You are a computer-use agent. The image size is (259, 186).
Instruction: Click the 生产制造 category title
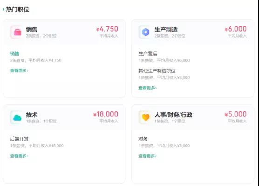(166, 30)
